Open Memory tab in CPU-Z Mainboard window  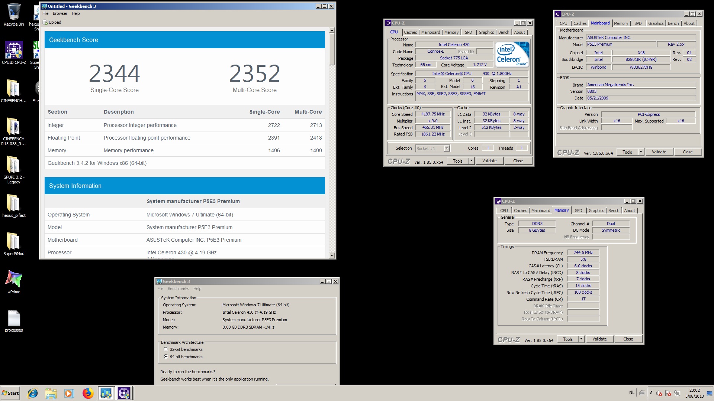pos(621,23)
